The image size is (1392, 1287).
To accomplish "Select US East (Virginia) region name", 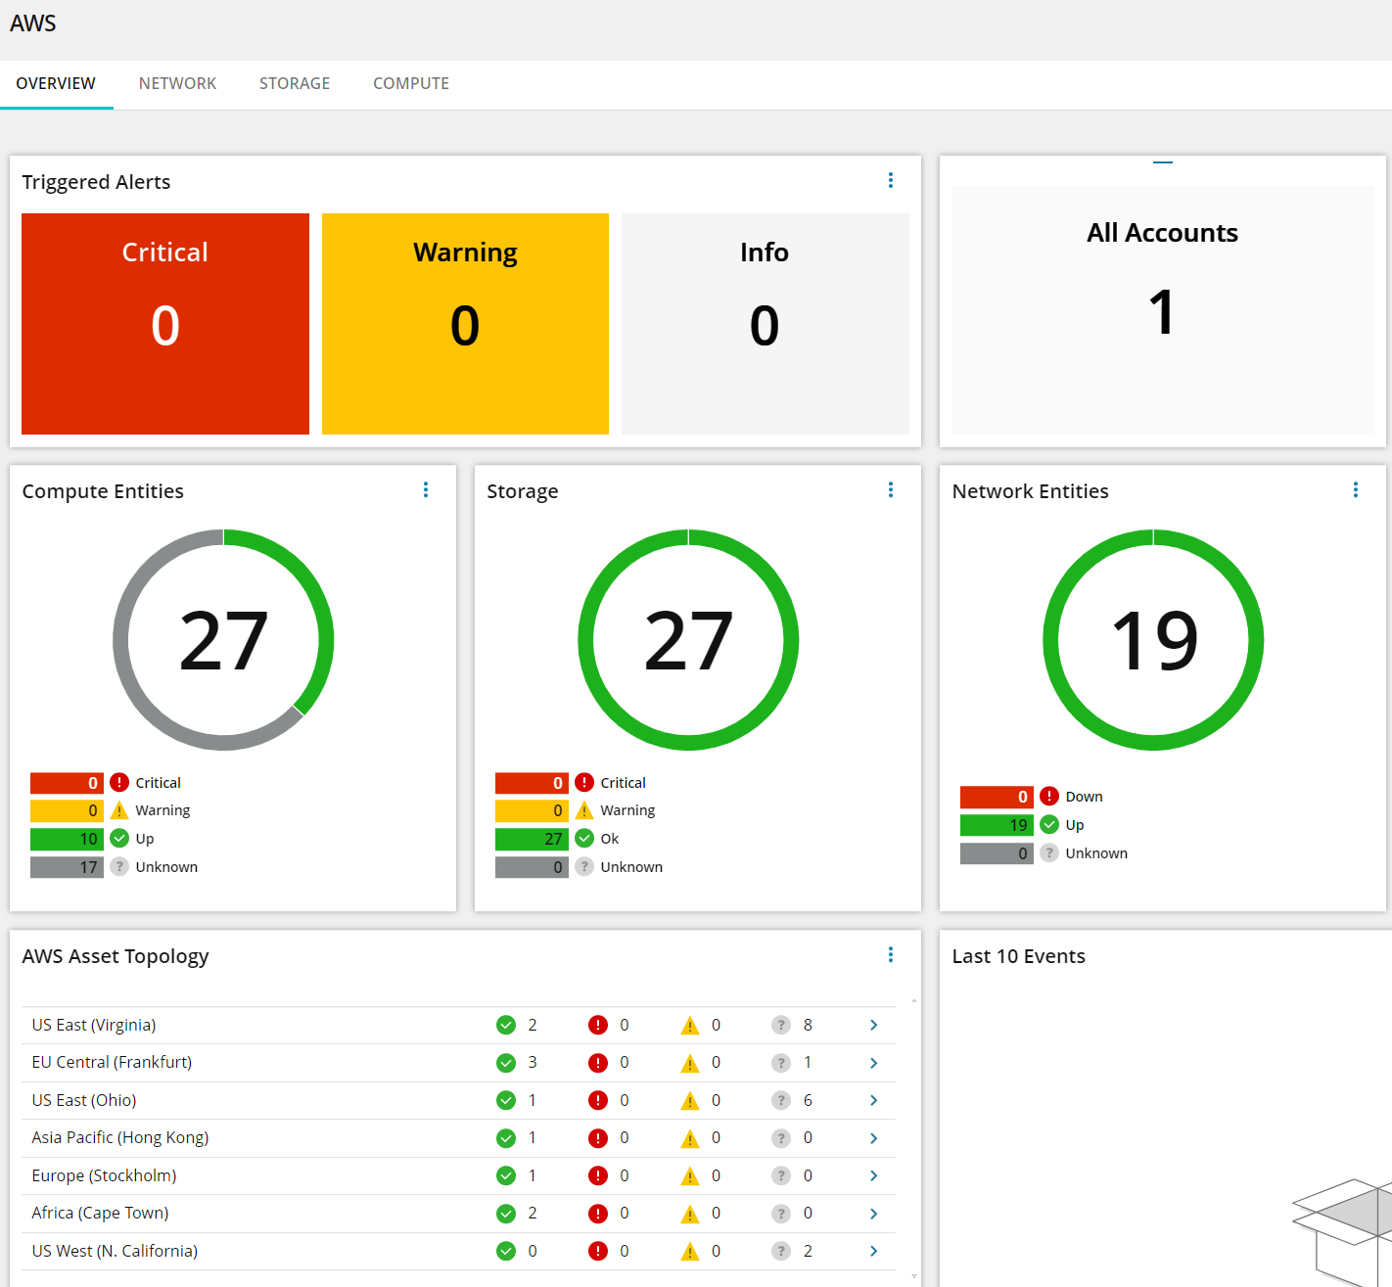I will click(x=94, y=1025).
